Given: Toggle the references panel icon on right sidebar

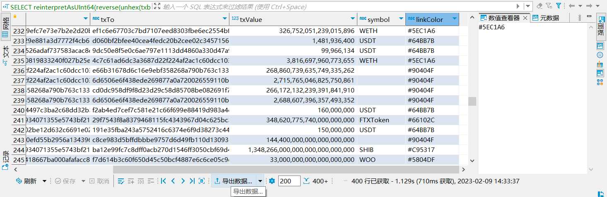Looking at the screenshot, I should pos(600,82).
